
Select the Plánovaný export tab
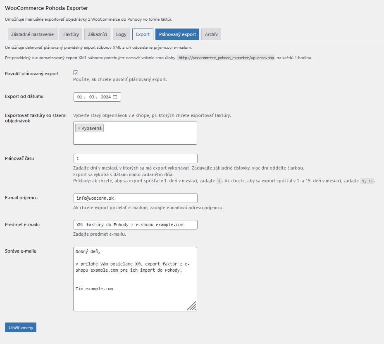point(177,34)
